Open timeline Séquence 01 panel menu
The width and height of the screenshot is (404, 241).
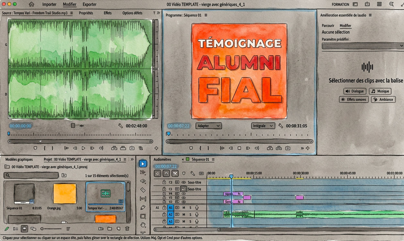tap(213, 159)
